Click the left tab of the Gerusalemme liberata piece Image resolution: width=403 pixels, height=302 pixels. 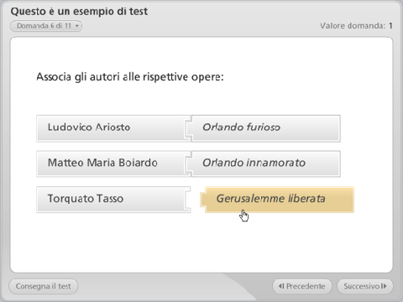(203, 200)
